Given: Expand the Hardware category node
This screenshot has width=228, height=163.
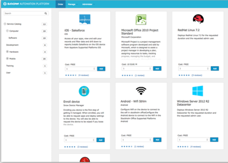Looking at the screenshot, I should [x=7, y=52].
